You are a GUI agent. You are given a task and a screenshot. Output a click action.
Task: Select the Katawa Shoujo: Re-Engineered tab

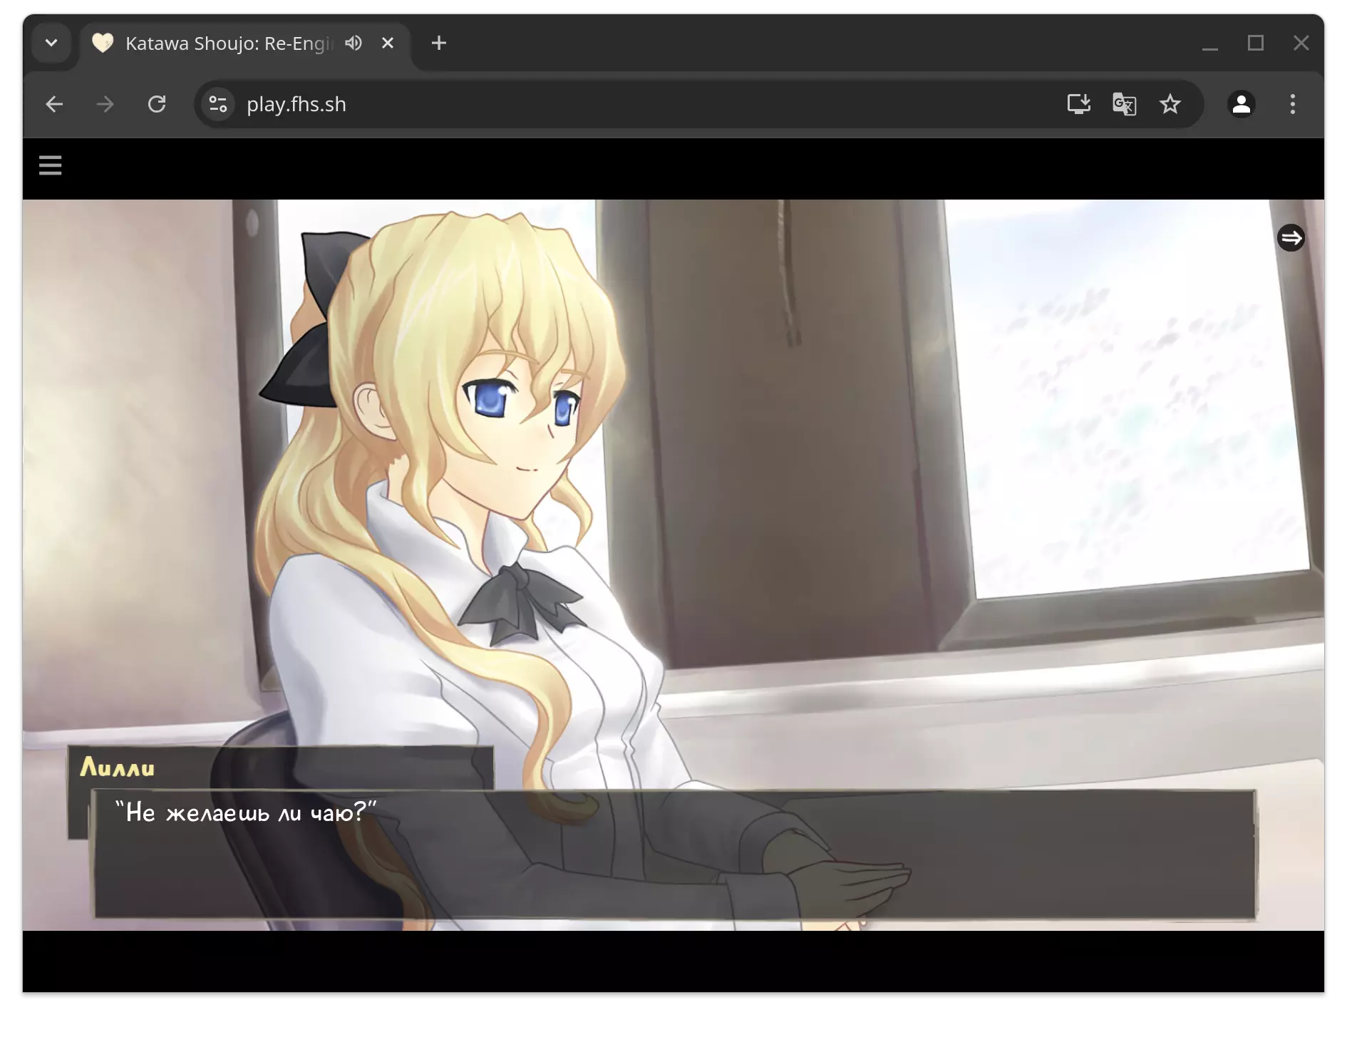pos(245,43)
